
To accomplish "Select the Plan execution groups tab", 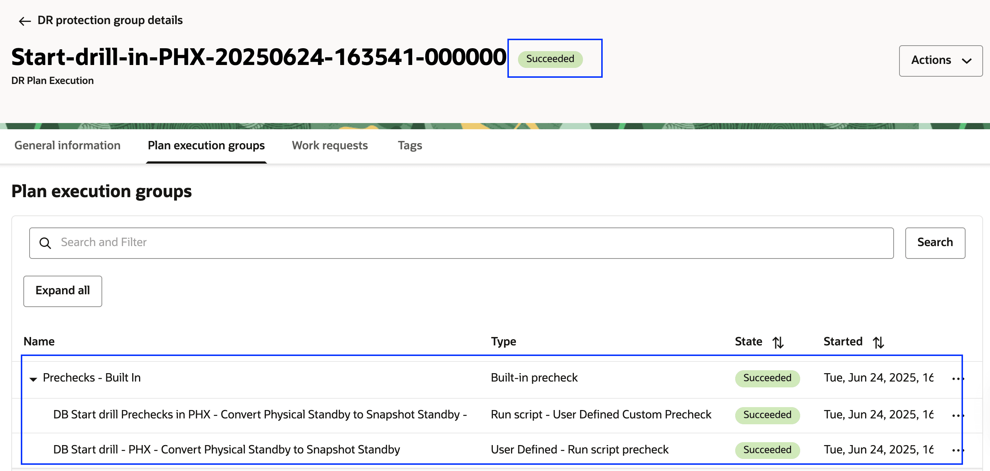I will click(206, 145).
